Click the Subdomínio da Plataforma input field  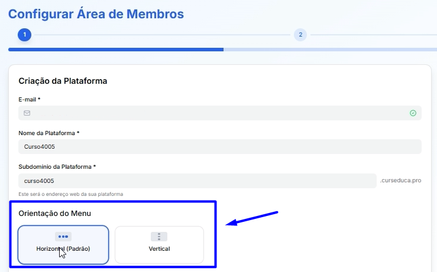click(x=198, y=181)
